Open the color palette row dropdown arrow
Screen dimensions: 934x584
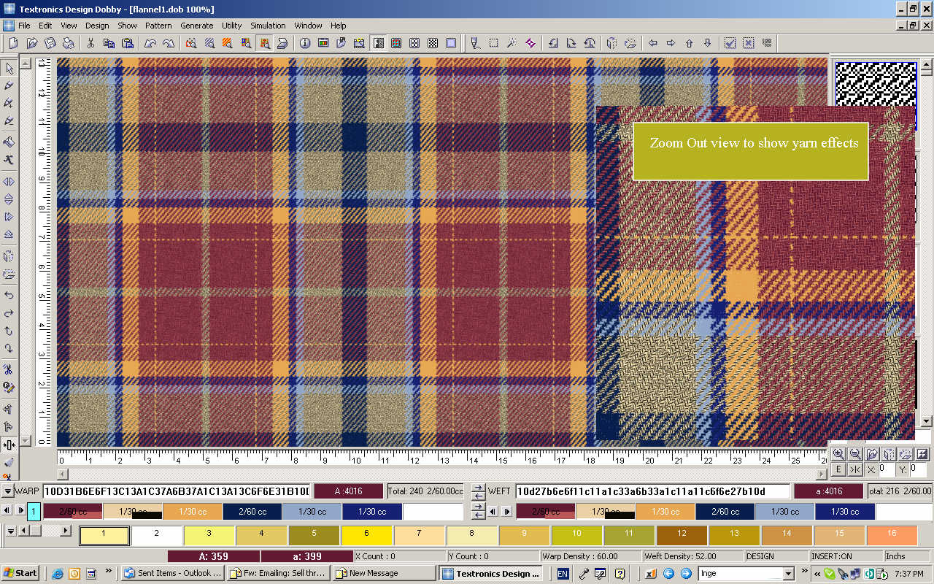click(x=10, y=531)
